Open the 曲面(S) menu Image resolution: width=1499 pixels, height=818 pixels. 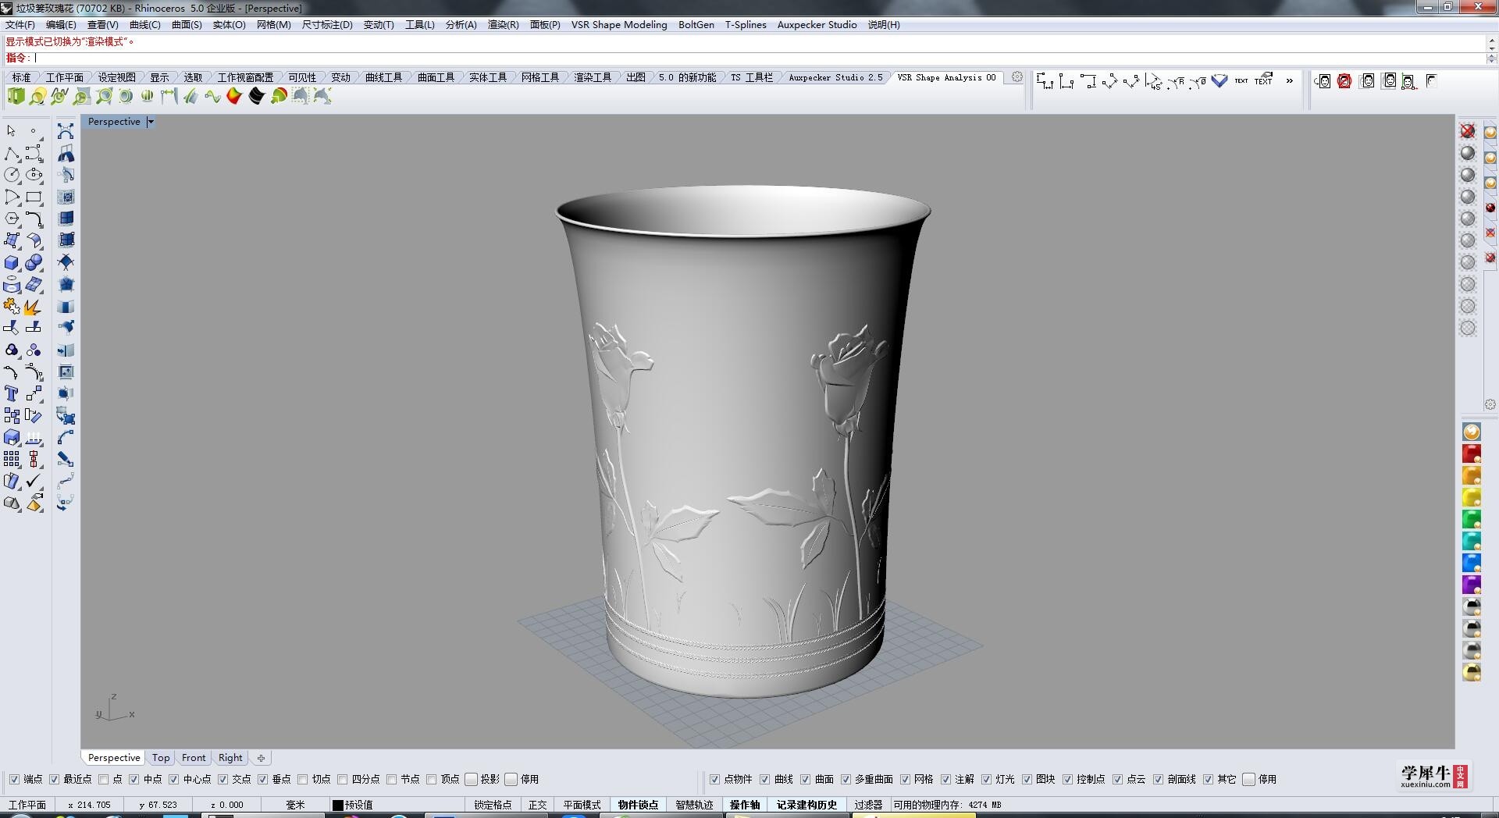click(187, 25)
